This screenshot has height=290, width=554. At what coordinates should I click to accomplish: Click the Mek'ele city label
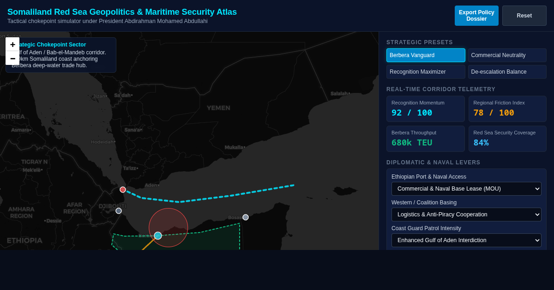point(32,170)
